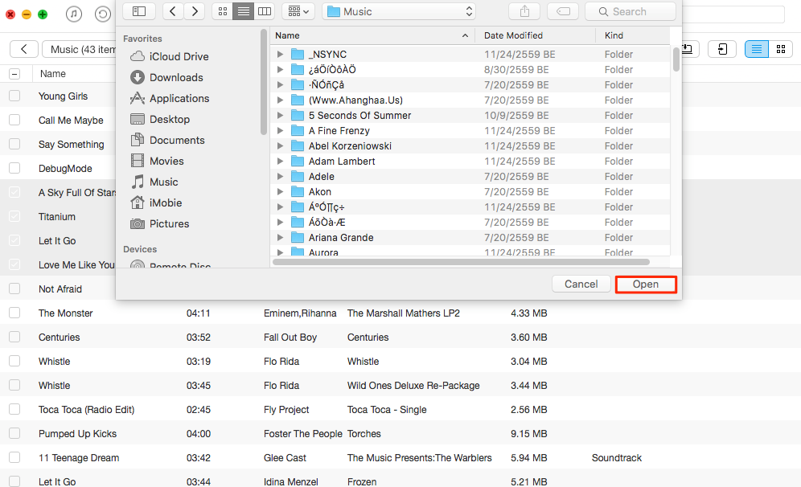Expand the Adam Lambert folder
The height and width of the screenshot is (487, 801).
pos(280,162)
